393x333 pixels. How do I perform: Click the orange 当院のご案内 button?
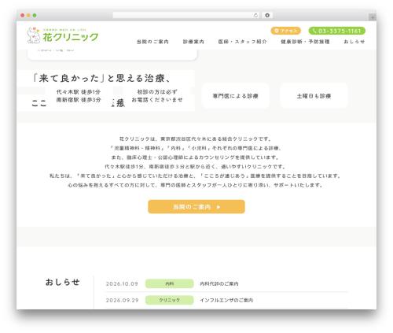pos(196,207)
